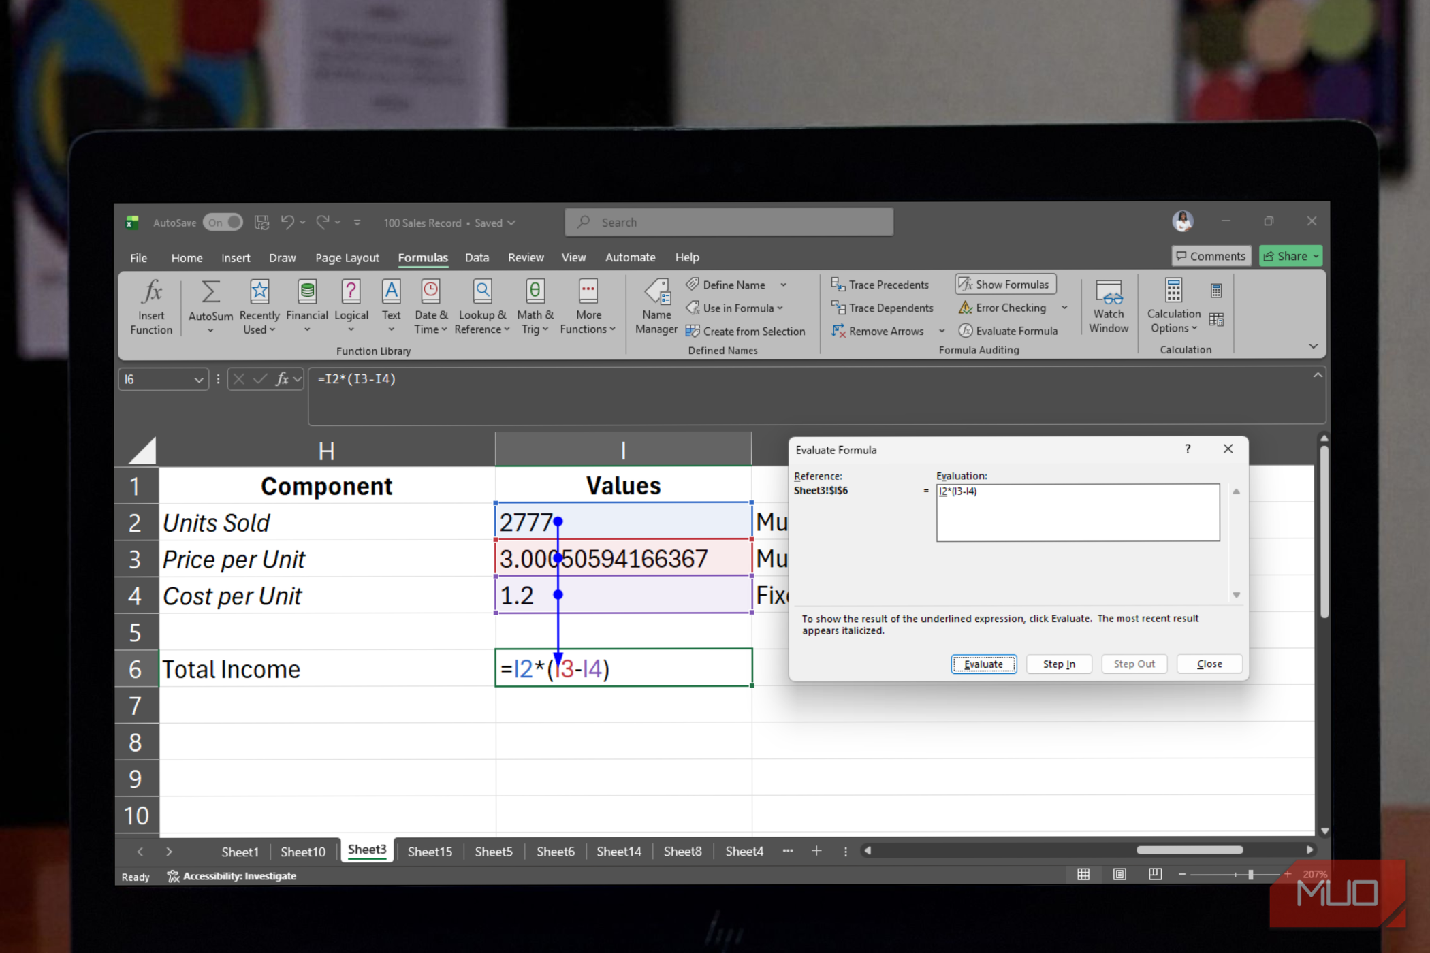Click Accessibility: Investigate in status bar
The image size is (1430, 953).
pos(232,876)
